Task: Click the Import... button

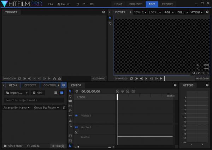Action: click(14, 93)
